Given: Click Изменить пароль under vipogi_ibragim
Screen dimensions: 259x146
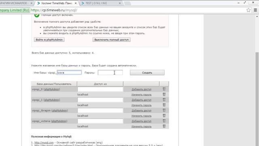Looking at the screenshot, I should point(141,116).
